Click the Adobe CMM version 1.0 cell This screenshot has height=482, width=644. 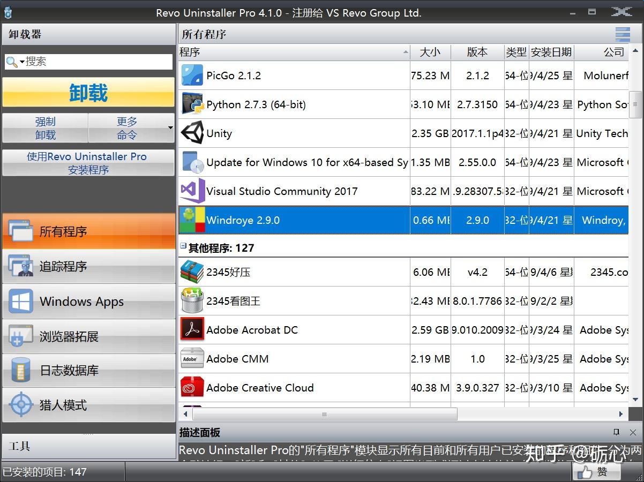point(477,359)
